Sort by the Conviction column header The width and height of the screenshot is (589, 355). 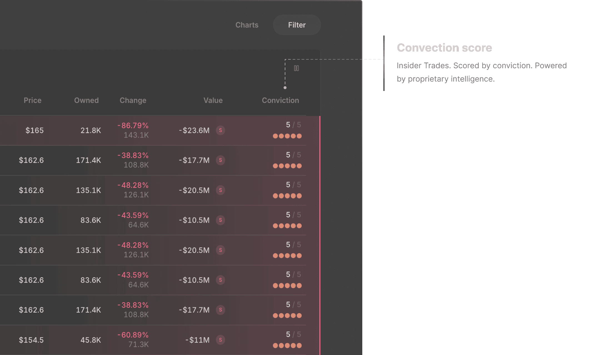coord(280,100)
